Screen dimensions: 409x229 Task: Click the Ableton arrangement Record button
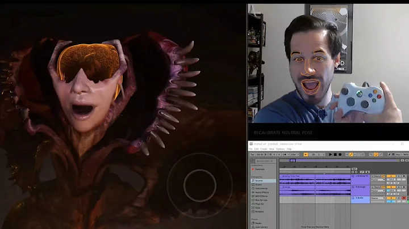coord(340,155)
